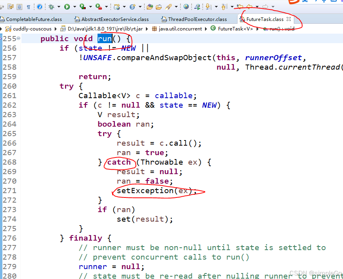The height and width of the screenshot is (279, 343).
Task: Switch to CompletableFuture.class tab
Action: [x=34, y=19]
